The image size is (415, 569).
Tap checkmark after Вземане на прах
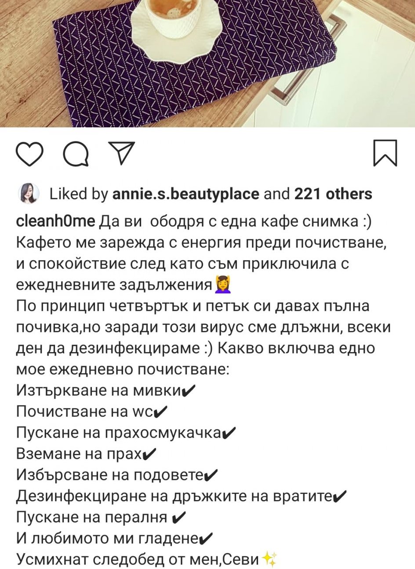click(x=149, y=454)
